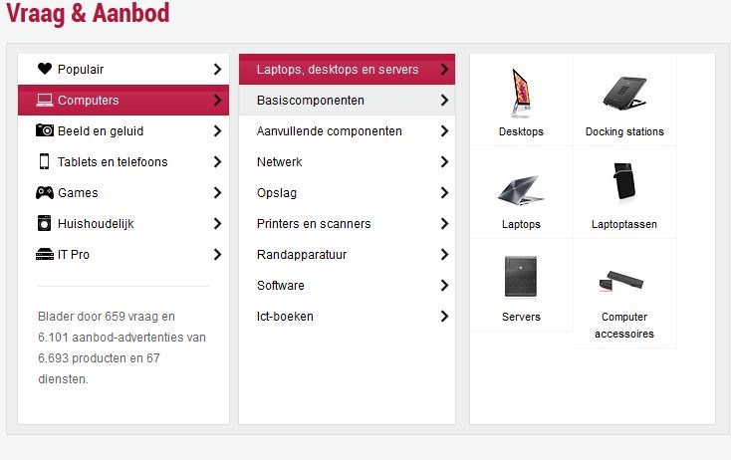This screenshot has width=731, height=460.
Task: Click the gamepad icon beside Games
Action: [x=44, y=192]
